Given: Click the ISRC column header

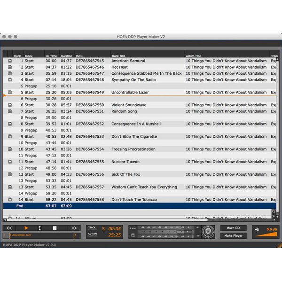Looking at the screenshot, I should (92, 56).
